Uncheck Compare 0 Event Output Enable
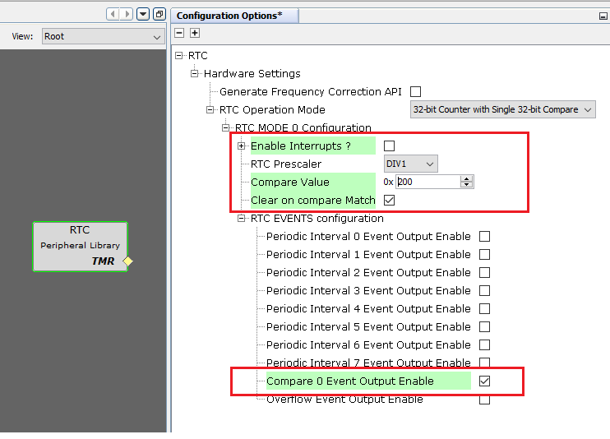 [x=484, y=381]
